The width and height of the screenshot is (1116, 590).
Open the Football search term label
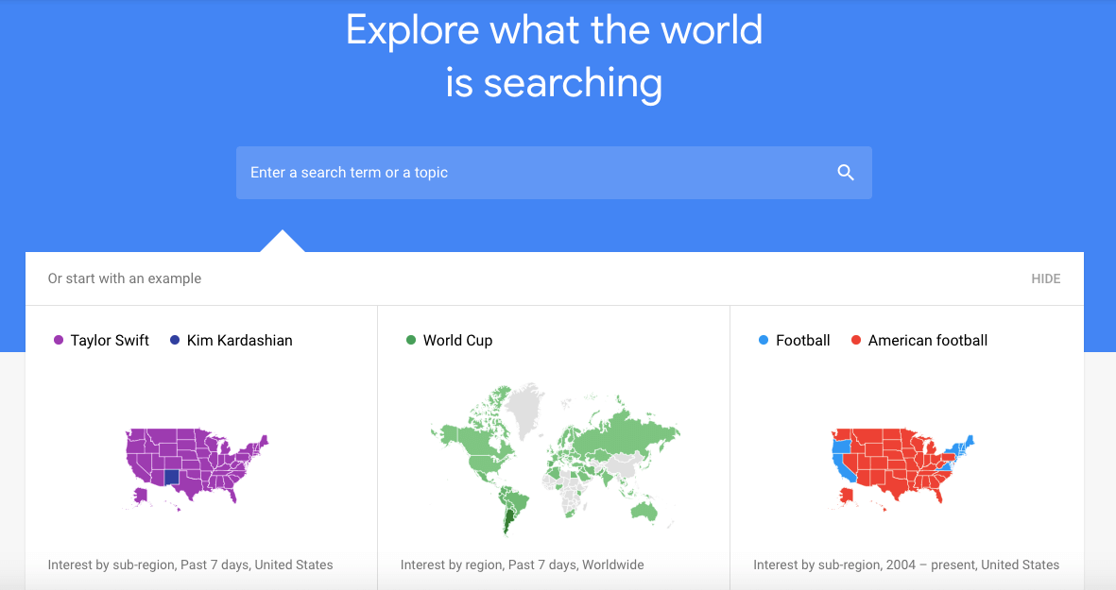point(803,341)
